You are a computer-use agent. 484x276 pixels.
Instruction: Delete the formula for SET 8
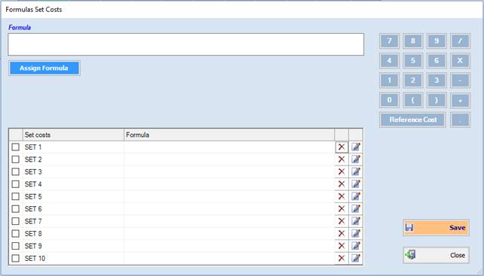[x=342, y=233]
